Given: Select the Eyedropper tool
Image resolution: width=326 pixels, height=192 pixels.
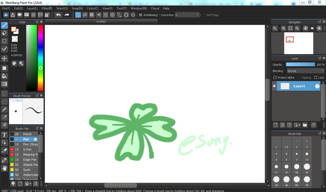Looking at the screenshot, I should click(x=4, y=160).
